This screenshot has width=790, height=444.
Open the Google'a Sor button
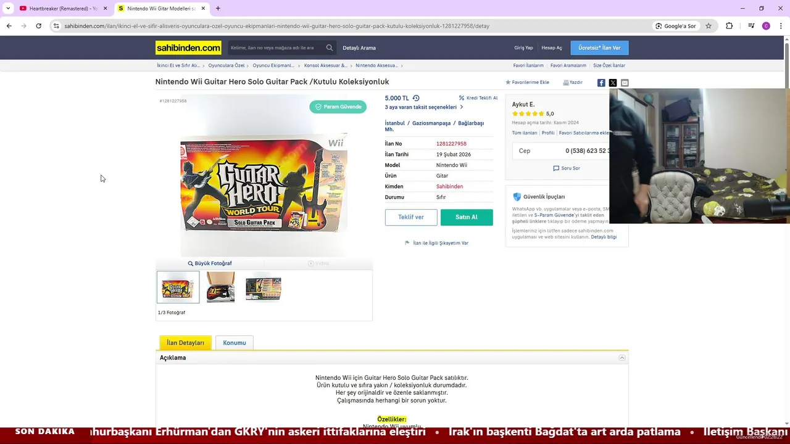pos(676,26)
